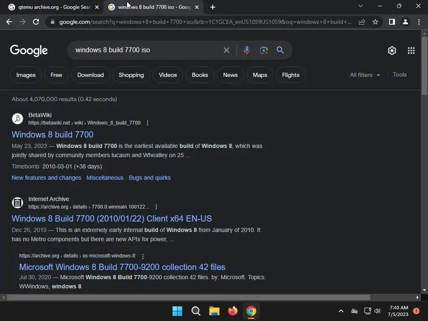Open Build 7700-9200 collection 42 files link

click(x=122, y=267)
